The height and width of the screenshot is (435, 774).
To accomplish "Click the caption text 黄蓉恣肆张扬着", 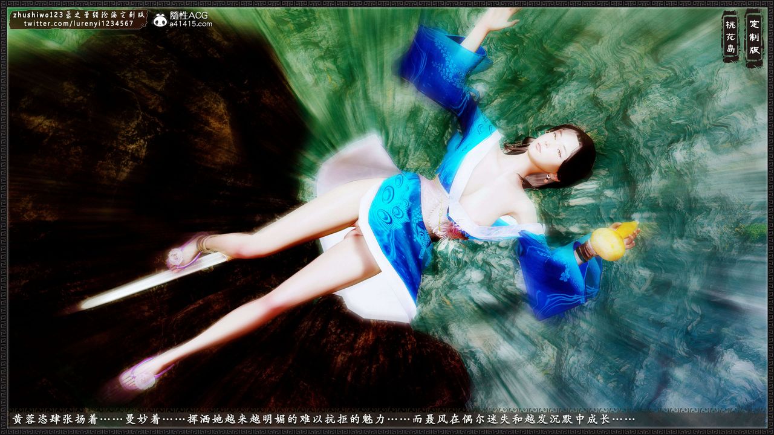I will pos(55,419).
